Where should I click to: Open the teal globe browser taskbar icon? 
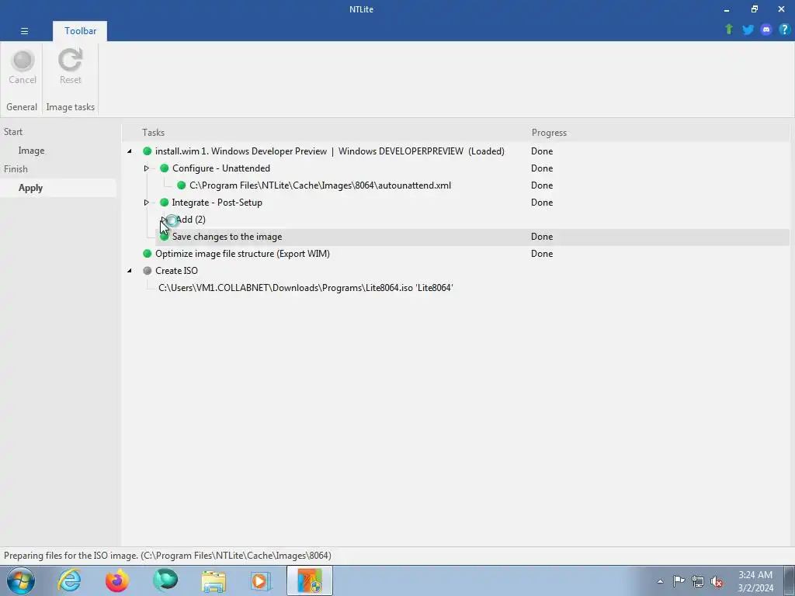click(x=165, y=580)
